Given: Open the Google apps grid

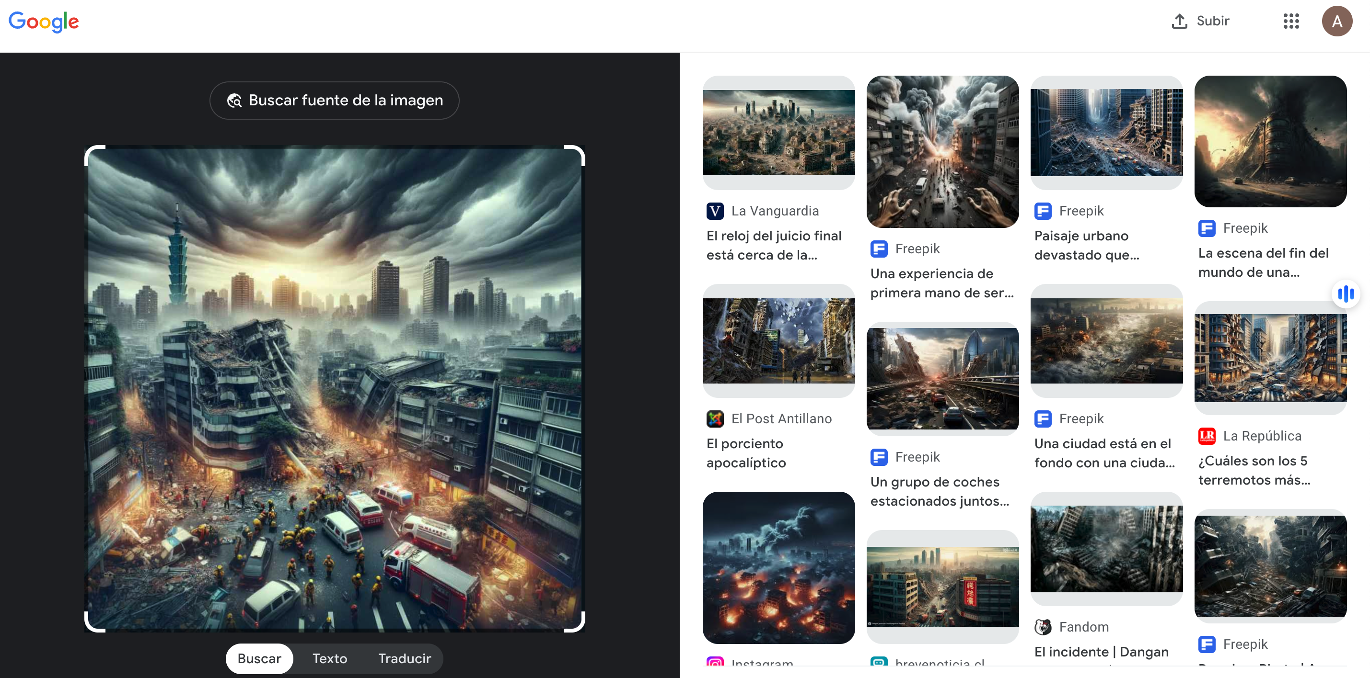Looking at the screenshot, I should pyautogui.click(x=1291, y=21).
